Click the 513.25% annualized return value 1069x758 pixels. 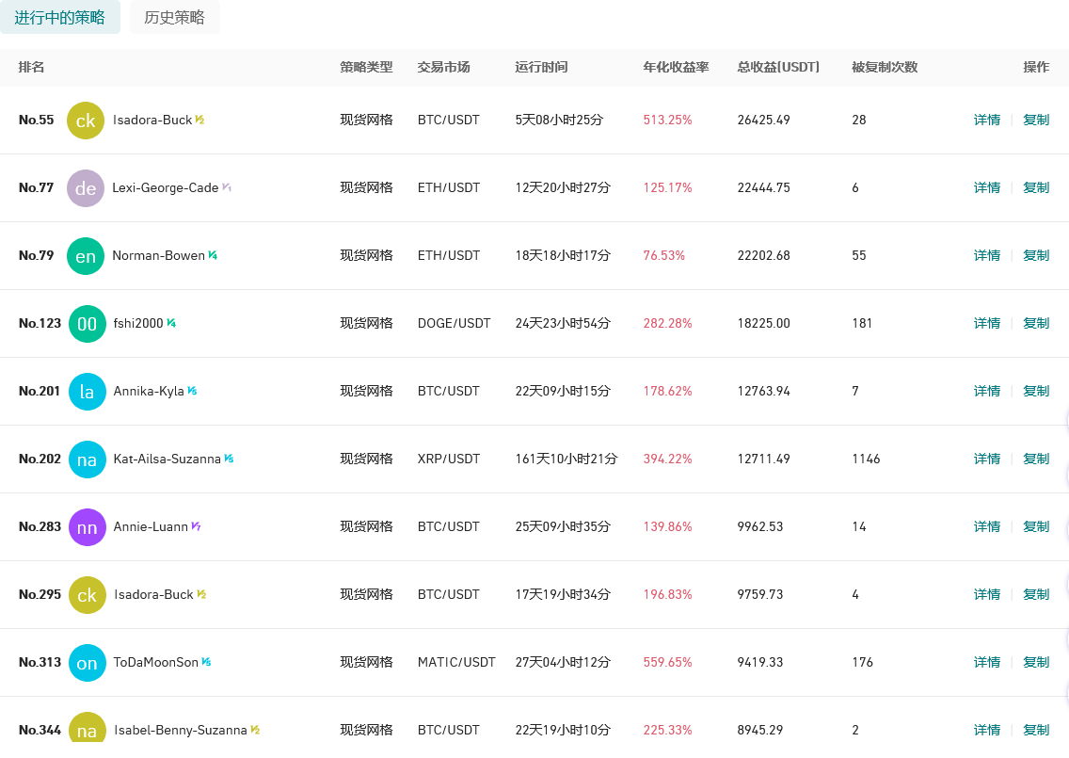pyautogui.click(x=667, y=120)
